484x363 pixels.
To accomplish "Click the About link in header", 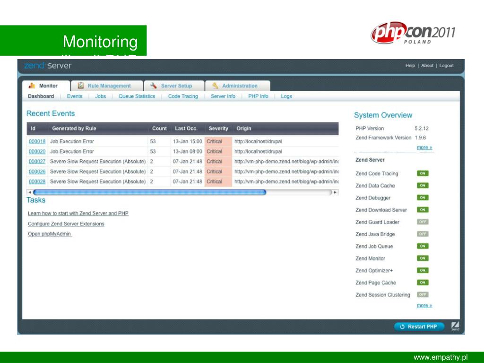I will point(427,65).
